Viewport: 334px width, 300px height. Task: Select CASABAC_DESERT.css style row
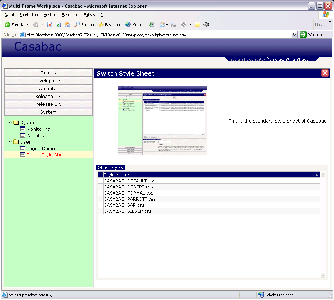[128, 187]
